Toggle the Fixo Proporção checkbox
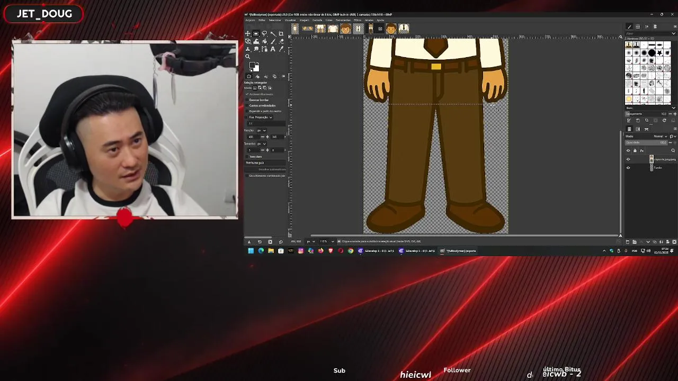This screenshot has width=678, height=381. coord(246,117)
